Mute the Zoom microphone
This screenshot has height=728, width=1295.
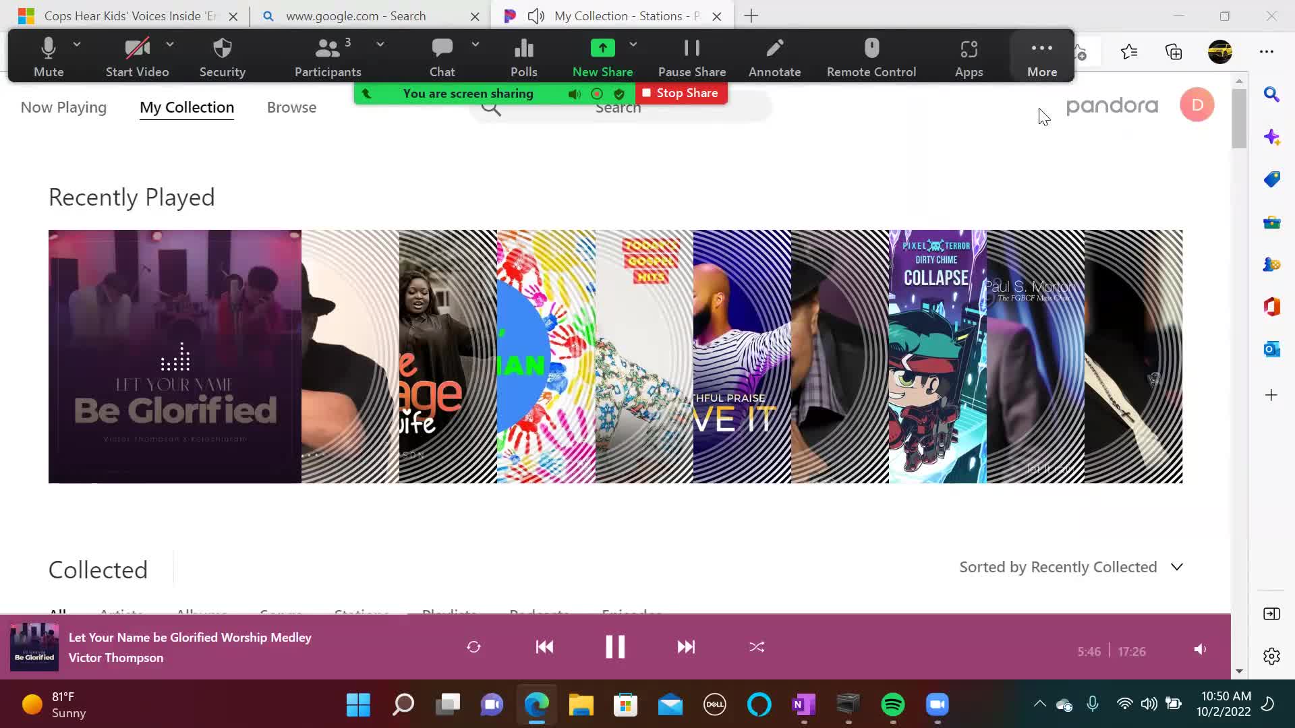[x=49, y=49]
